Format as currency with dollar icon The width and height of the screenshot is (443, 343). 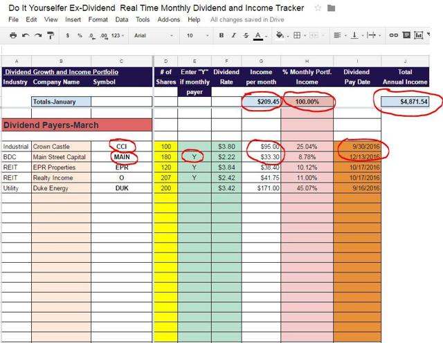68,35
